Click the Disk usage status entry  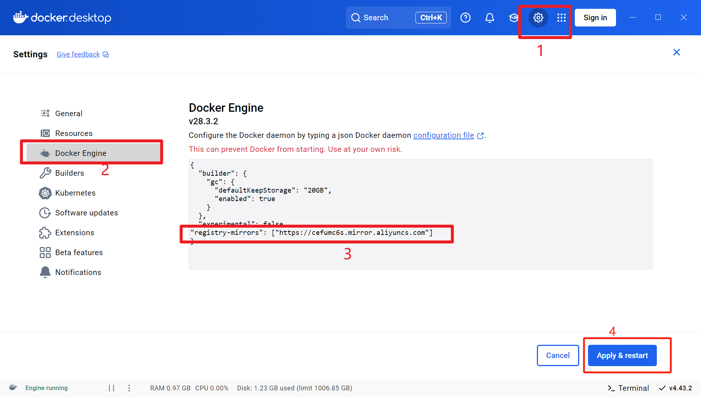(295, 388)
